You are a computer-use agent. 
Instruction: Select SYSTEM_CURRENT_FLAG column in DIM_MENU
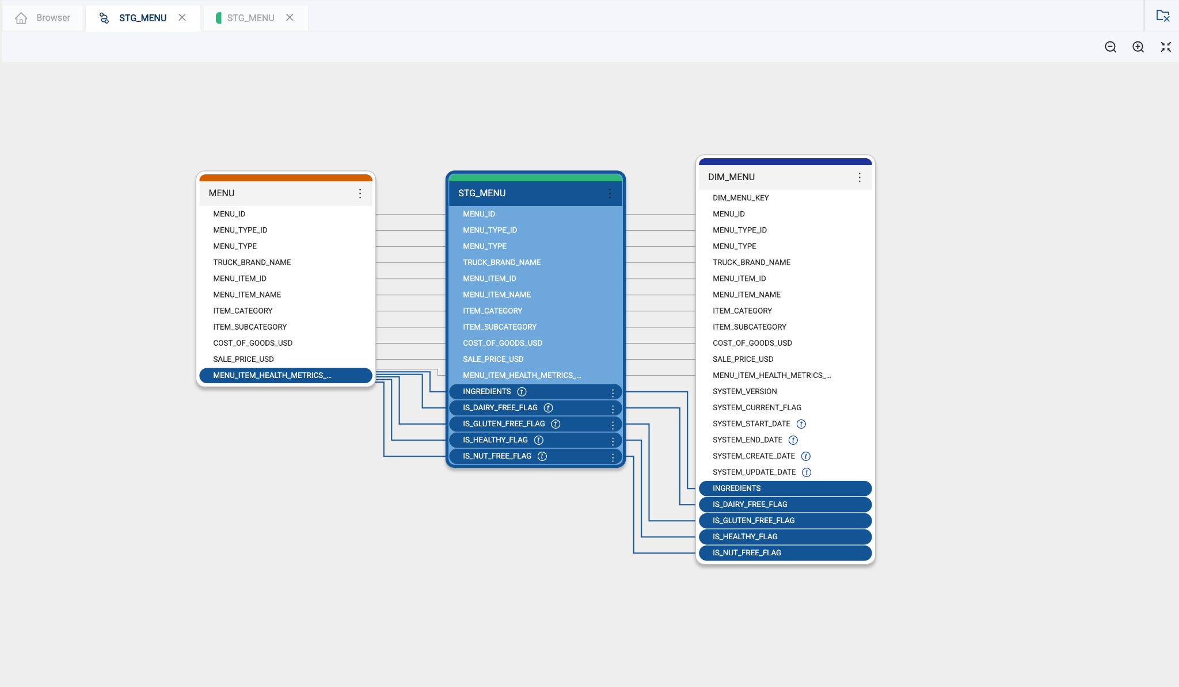785,408
